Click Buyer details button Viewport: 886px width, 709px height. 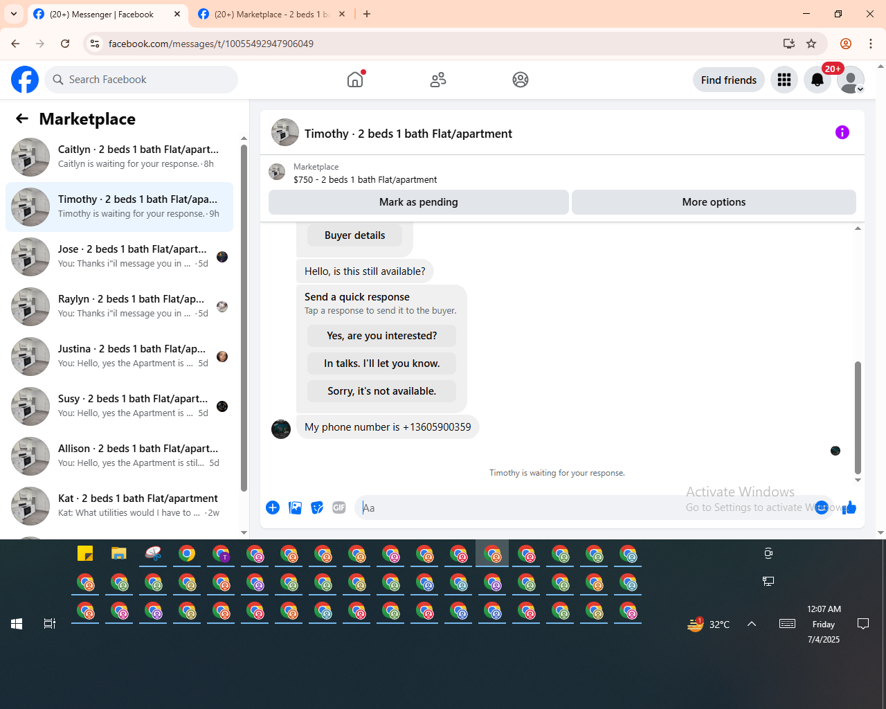point(354,235)
